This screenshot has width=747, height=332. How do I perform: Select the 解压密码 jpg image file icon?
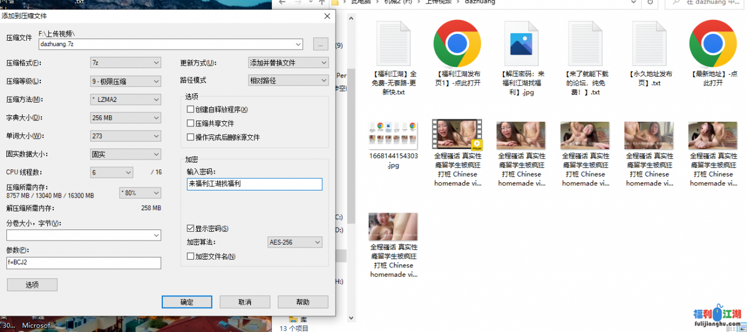521,44
